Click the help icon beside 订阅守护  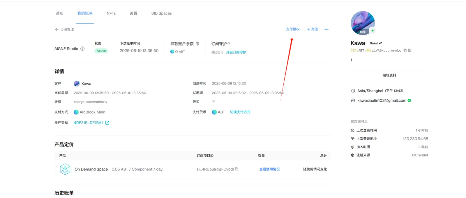(229, 44)
